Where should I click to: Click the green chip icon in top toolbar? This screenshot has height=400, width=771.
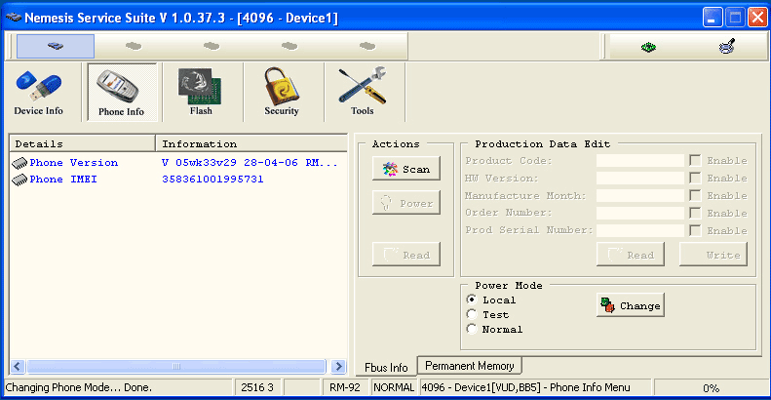(648, 47)
